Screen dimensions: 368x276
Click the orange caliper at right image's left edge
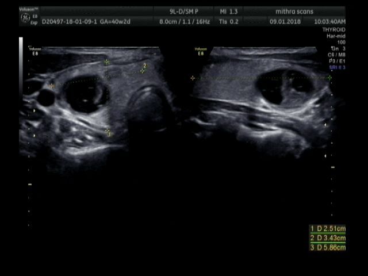point(193,78)
